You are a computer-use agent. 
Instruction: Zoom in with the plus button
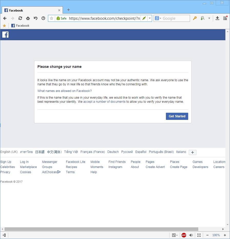point(225,235)
